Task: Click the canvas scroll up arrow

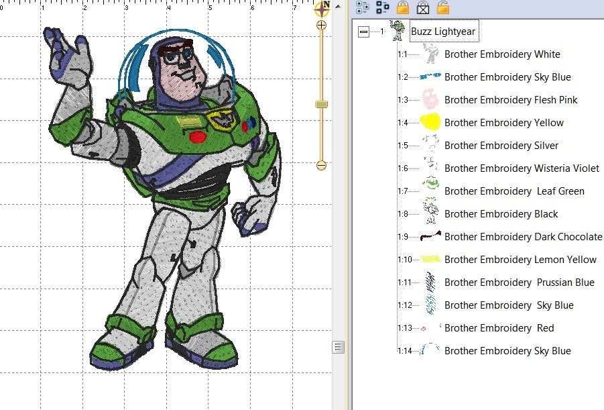Action: click(x=338, y=6)
